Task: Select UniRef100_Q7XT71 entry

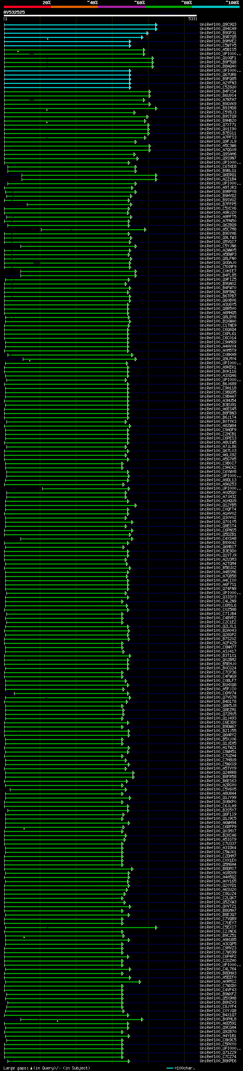Action: pyautogui.click(x=218, y=125)
